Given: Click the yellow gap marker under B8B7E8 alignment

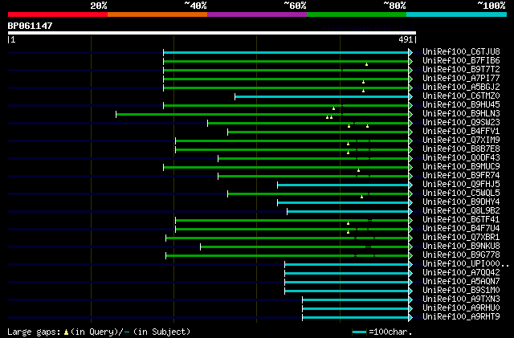Looking at the screenshot, I should [348, 153].
